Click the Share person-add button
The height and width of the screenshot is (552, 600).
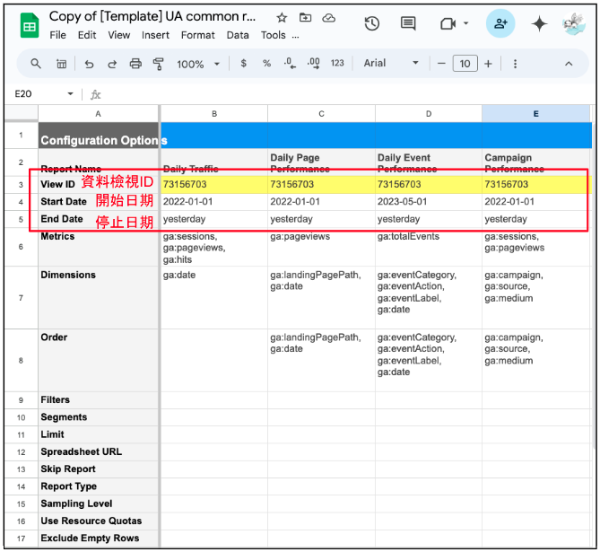pos(500,23)
